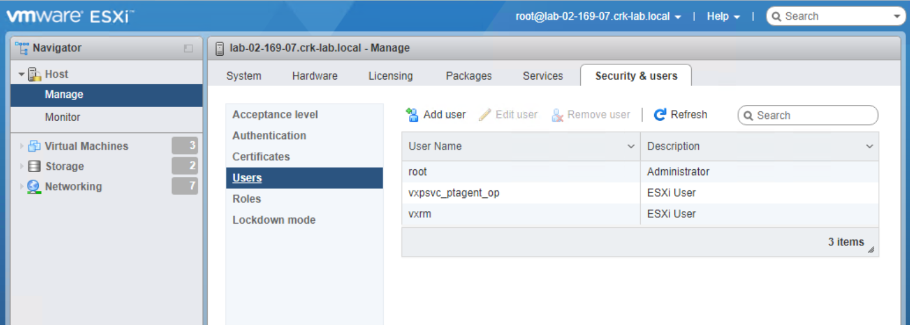Viewport: 910px width, 325px height.
Task: Click the Networking icon in Navigator
Action: click(x=35, y=187)
